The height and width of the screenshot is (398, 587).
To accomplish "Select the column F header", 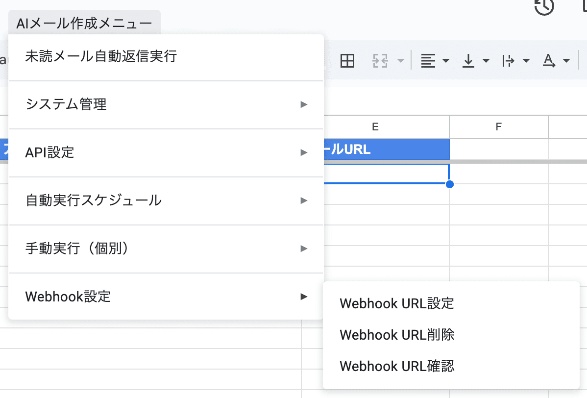I will pos(498,127).
